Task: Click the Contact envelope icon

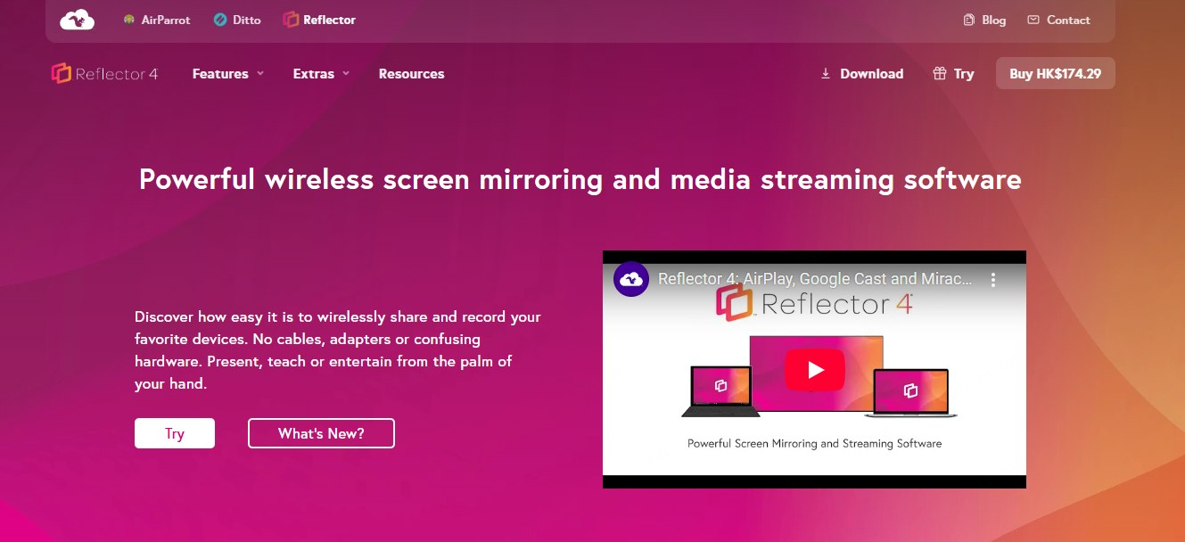Action: pyautogui.click(x=1033, y=20)
